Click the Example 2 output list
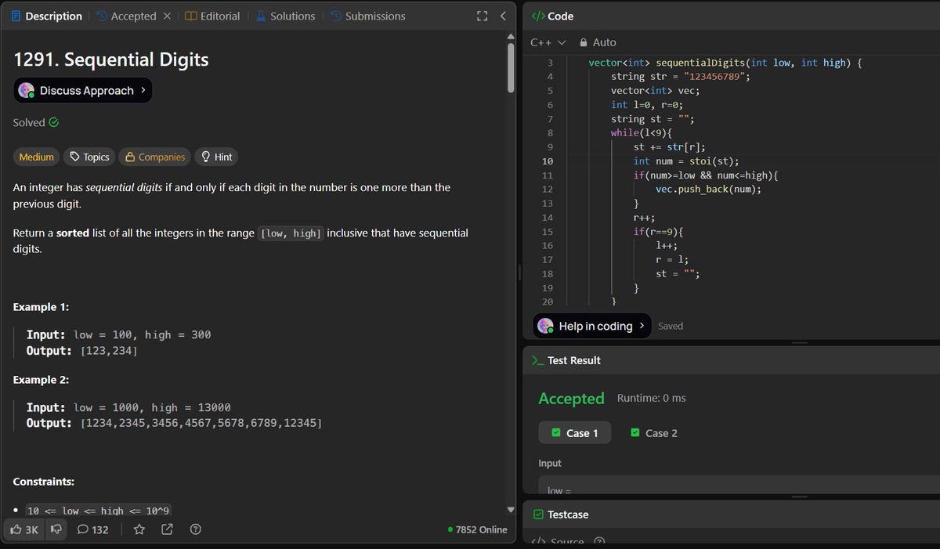Image resolution: width=940 pixels, height=549 pixels. coord(201,423)
